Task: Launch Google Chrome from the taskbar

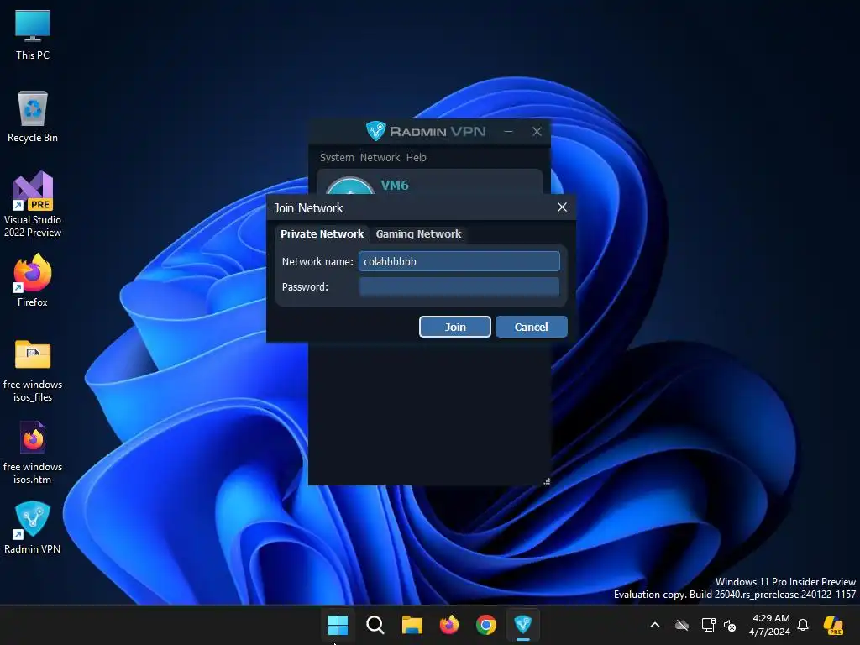Action: [x=486, y=625]
